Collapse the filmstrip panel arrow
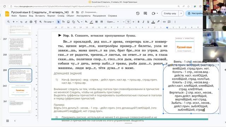Screen dimensions: 226x127 15,121
